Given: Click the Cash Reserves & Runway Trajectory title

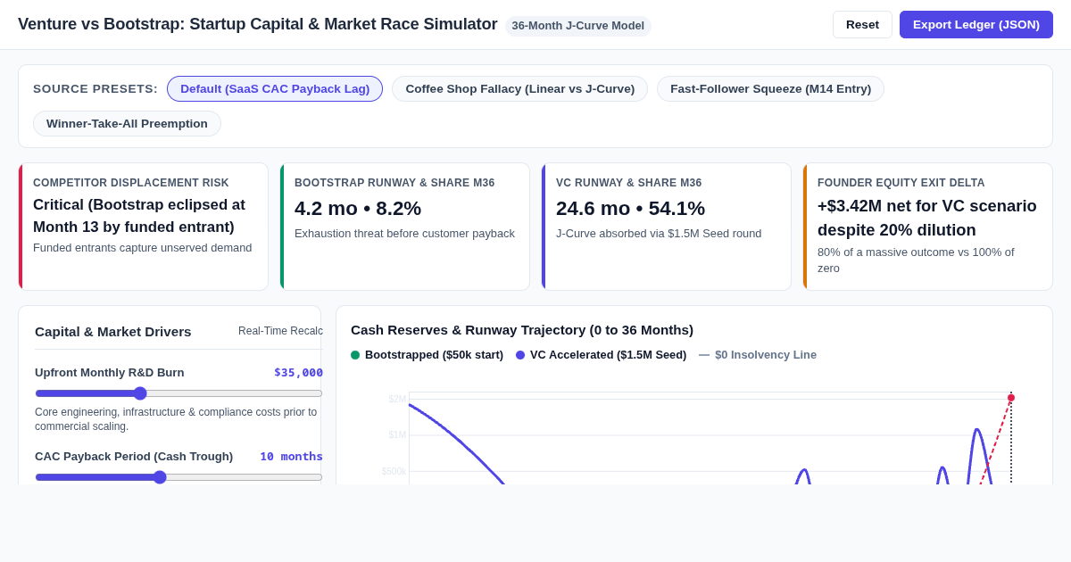Looking at the screenshot, I should click(x=522, y=330).
